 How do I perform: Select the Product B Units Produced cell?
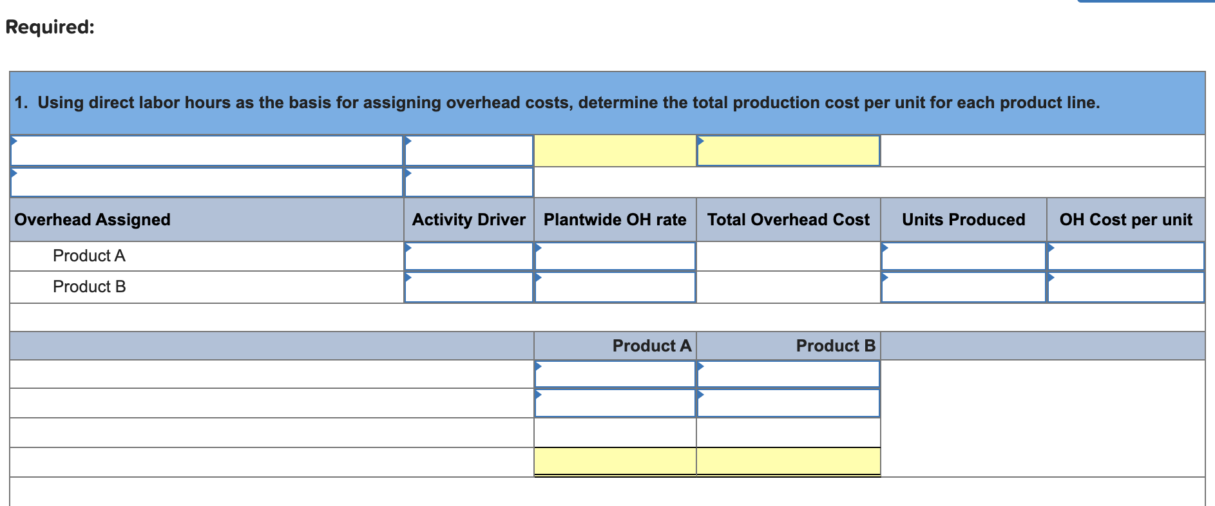963,287
